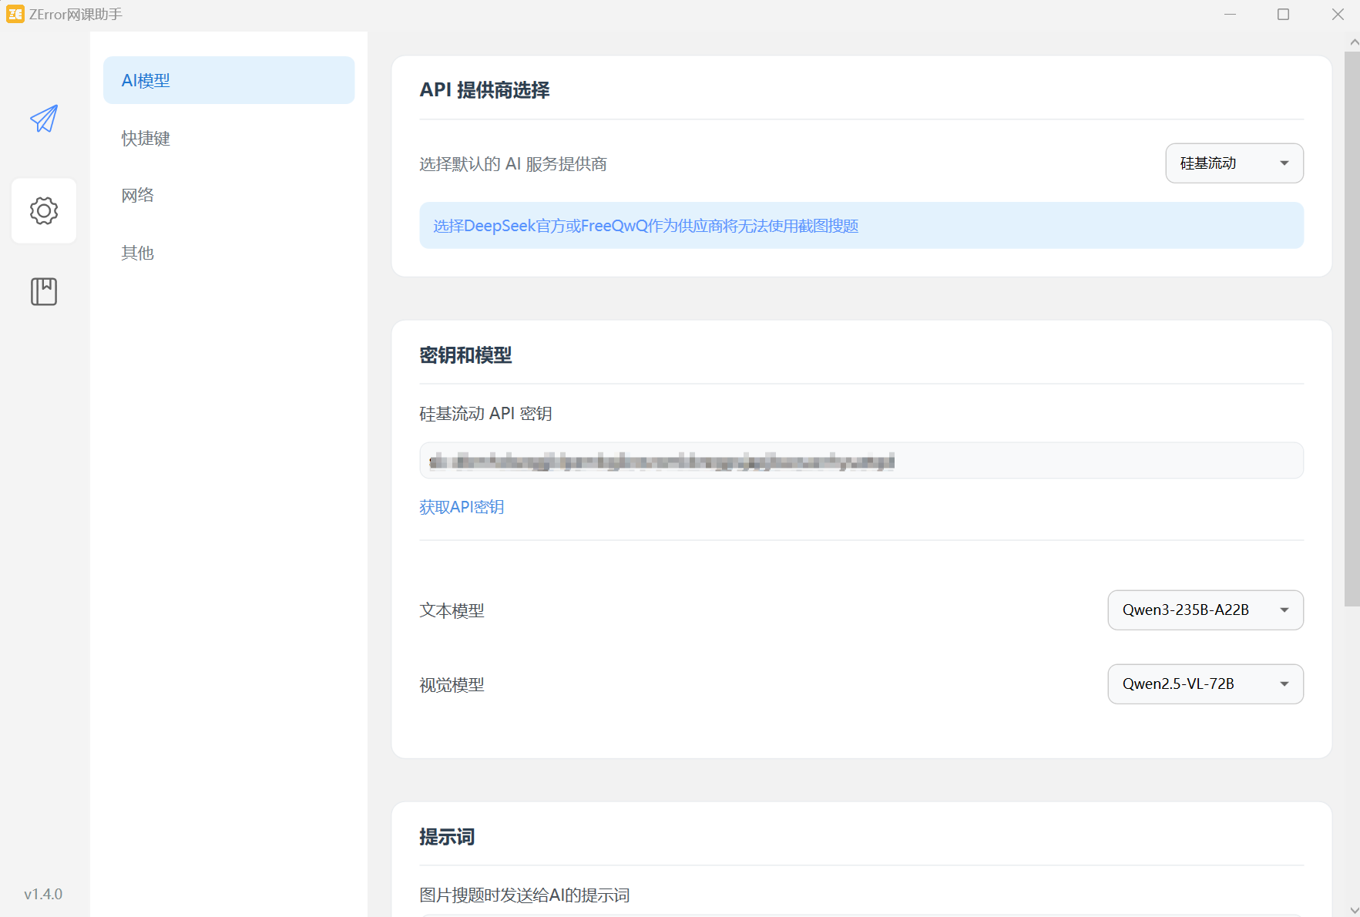Maximize the application window
1360x917 pixels.
coord(1284,14)
